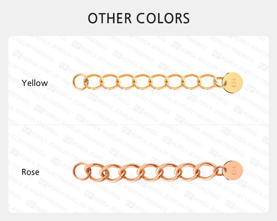Click small ring attaching yellow tag
This screenshot has height=221, width=277.
[219, 82]
